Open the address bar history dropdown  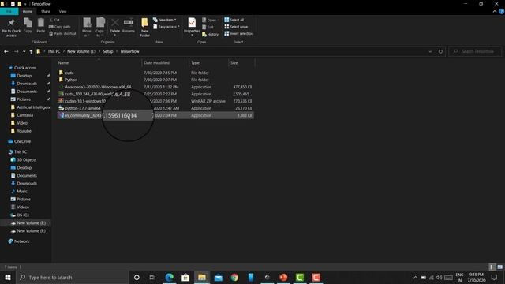(x=430, y=51)
